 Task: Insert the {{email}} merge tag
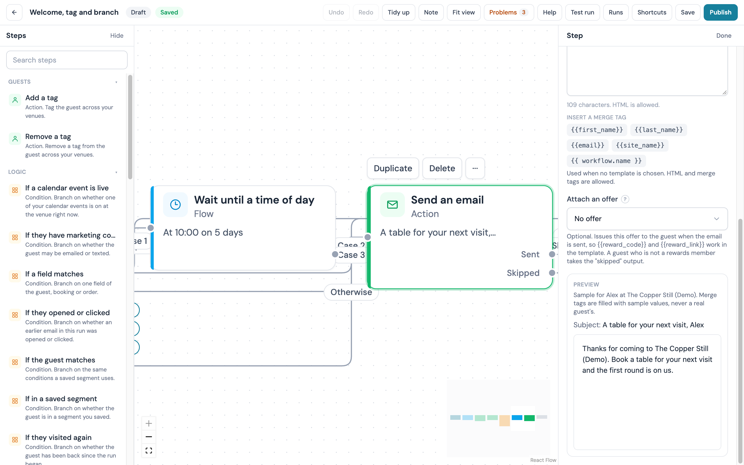click(x=587, y=145)
